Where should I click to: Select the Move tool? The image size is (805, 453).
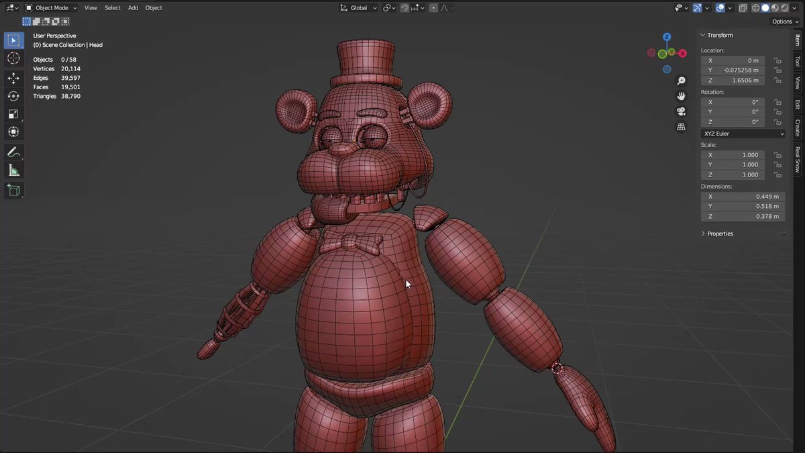(13, 79)
